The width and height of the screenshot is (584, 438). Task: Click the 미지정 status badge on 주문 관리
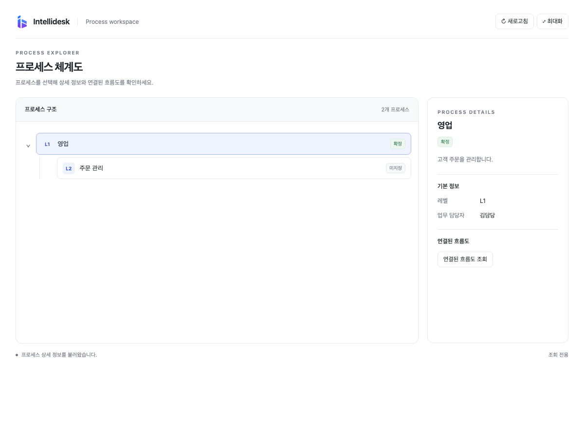[x=396, y=168]
